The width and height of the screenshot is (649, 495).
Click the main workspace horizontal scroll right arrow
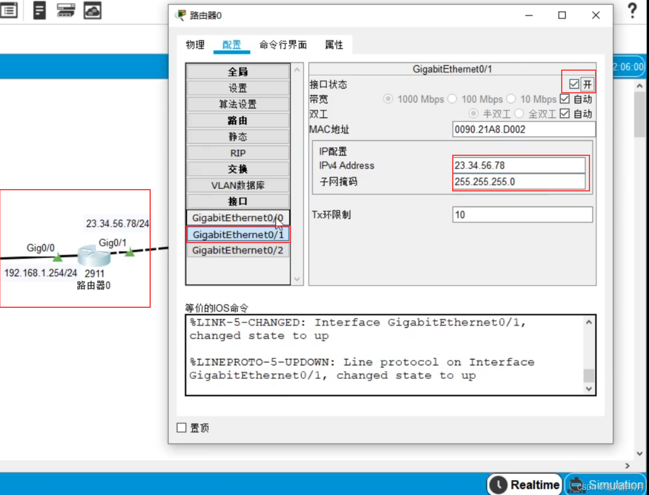(627, 466)
